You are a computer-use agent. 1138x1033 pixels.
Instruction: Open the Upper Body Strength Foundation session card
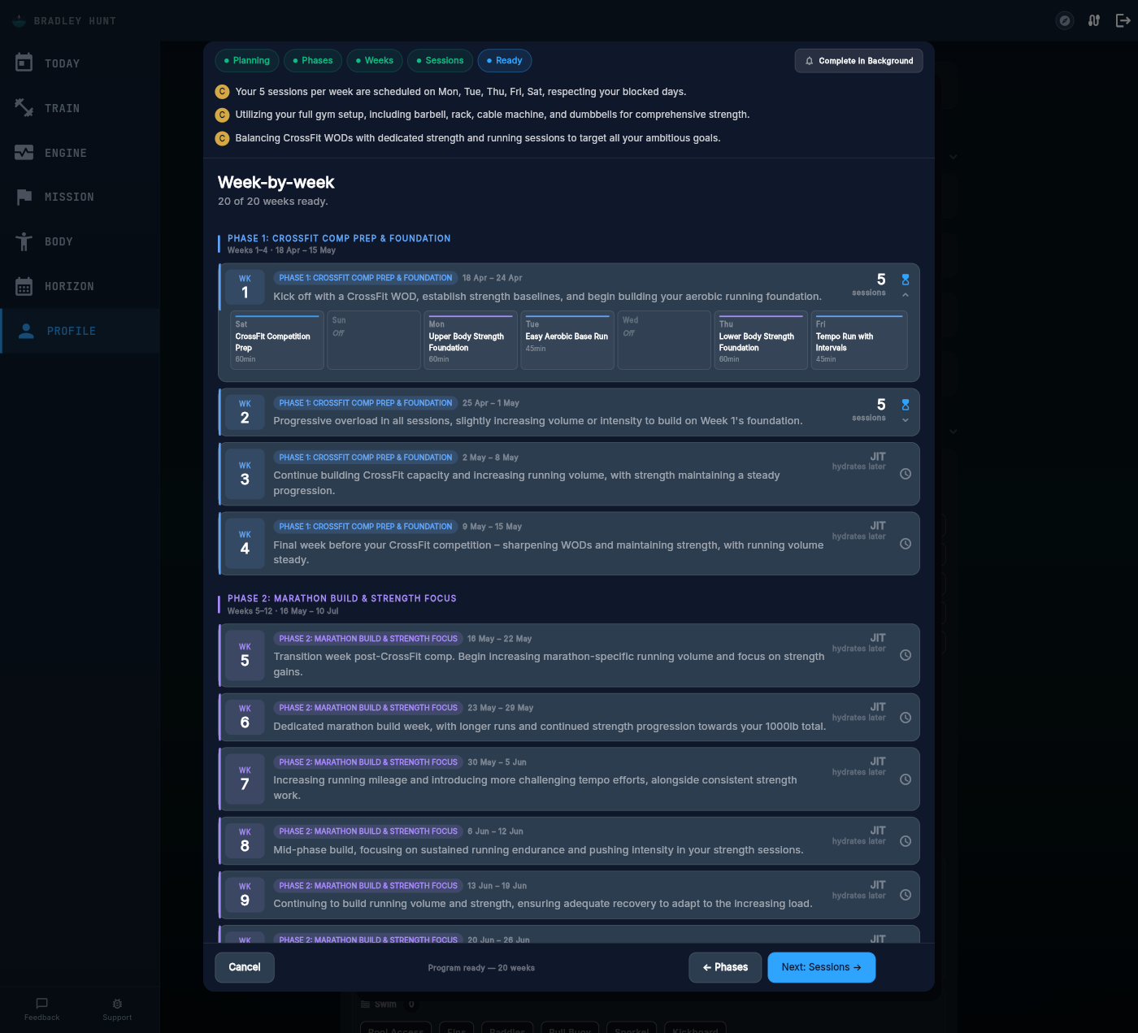(470, 341)
